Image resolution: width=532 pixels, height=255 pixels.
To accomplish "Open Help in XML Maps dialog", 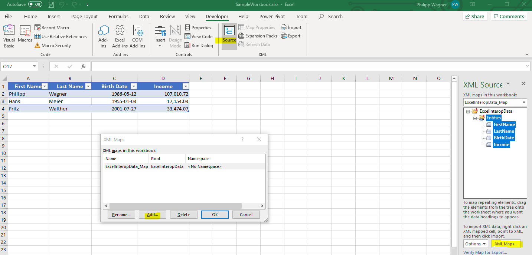I will (x=243, y=140).
